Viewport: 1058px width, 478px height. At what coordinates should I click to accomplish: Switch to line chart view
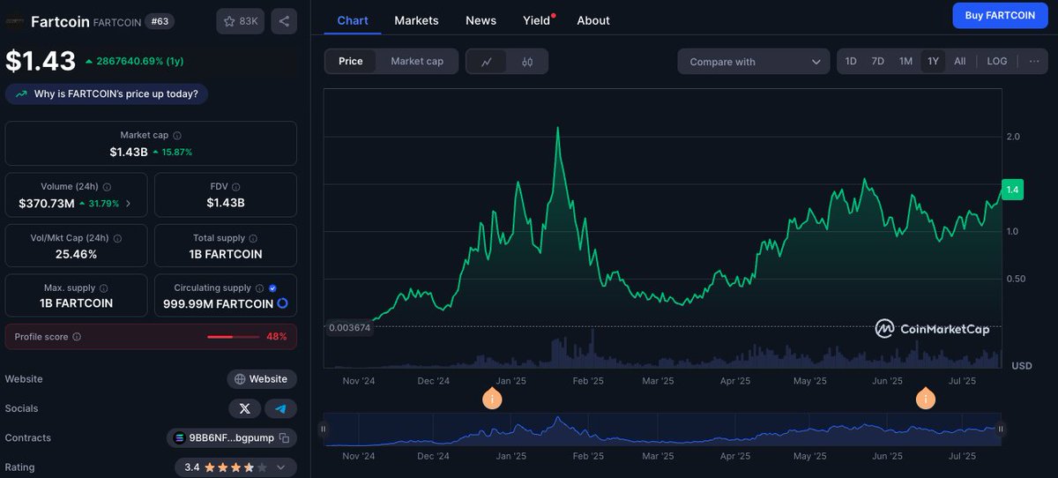487,62
